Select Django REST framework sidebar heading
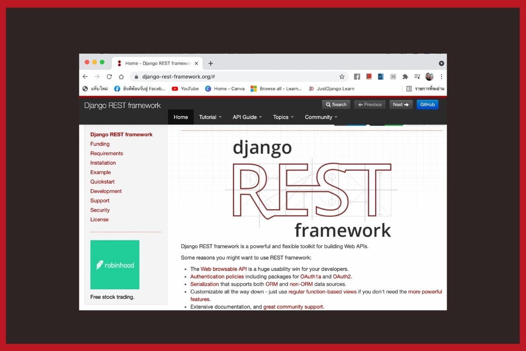526x351 pixels. click(121, 135)
